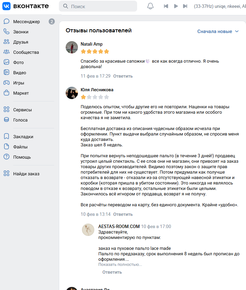Expand full reply via Показать полностью

(x=120, y=264)
